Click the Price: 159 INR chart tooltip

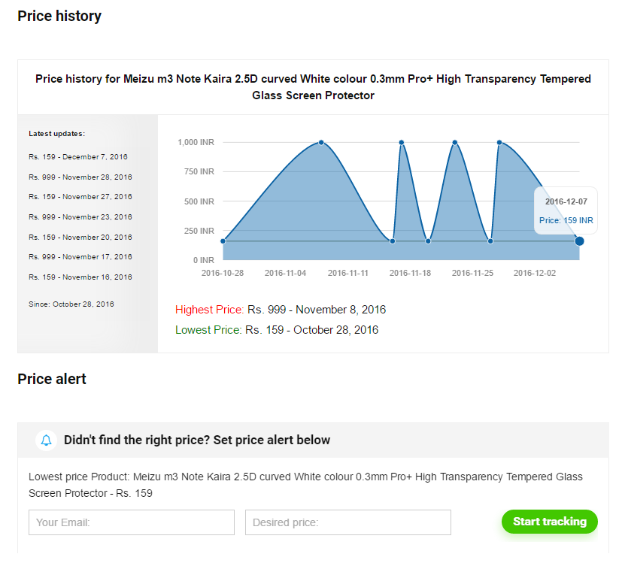(566, 220)
